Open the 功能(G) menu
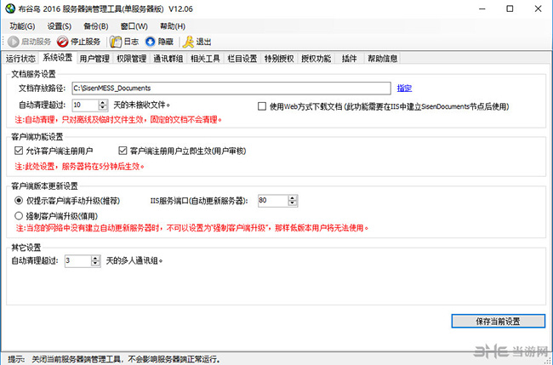 click(23, 26)
